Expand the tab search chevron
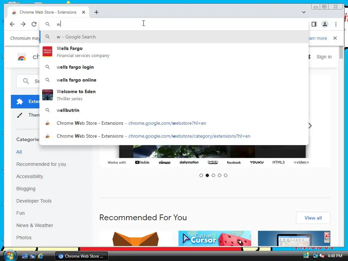Image resolution: width=348 pixels, height=261 pixels. pyautogui.click(x=303, y=12)
